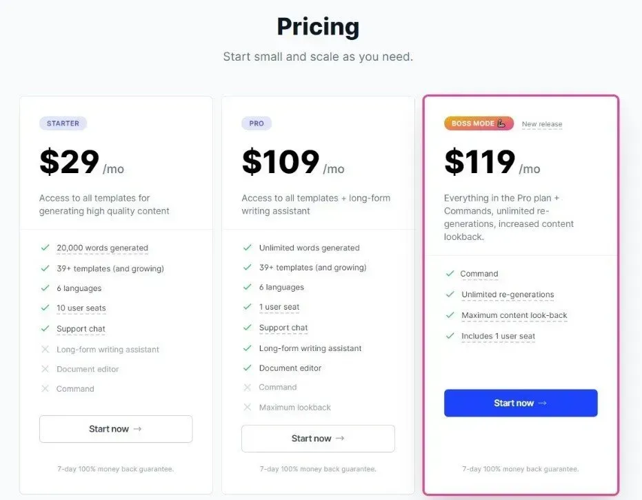The width and height of the screenshot is (642, 500).
Task: Click the X icon beside Starter Command
Action: 45,388
